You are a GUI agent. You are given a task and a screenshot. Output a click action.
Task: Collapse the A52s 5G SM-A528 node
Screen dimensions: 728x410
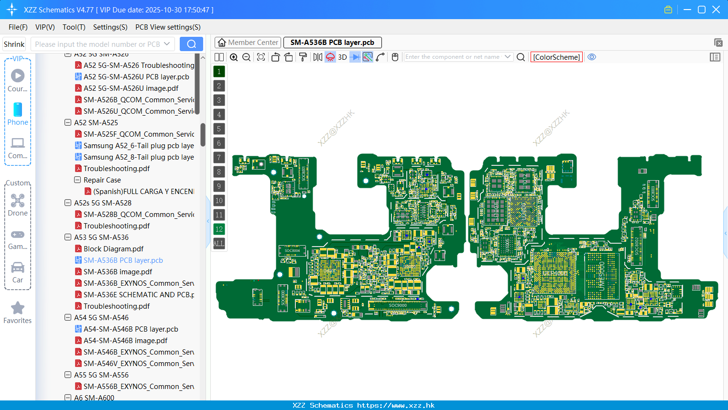pos(68,203)
